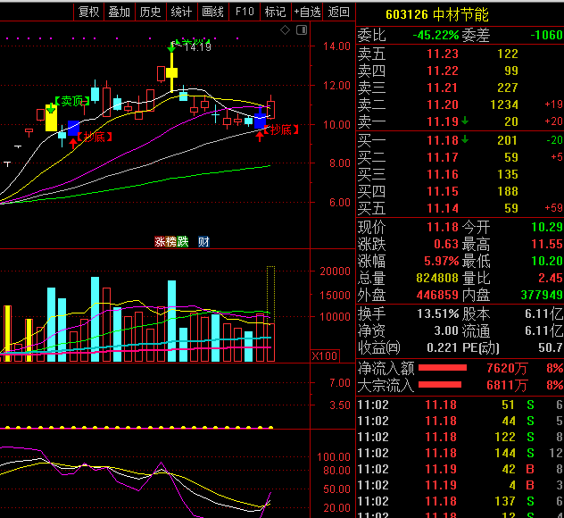Click the 14.19 peak price marker

coord(197,46)
